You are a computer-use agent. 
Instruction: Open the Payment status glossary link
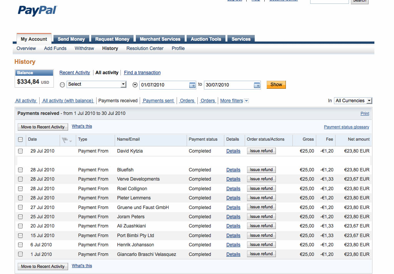(x=347, y=127)
